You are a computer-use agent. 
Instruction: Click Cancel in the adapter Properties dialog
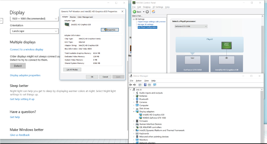tap(105, 77)
